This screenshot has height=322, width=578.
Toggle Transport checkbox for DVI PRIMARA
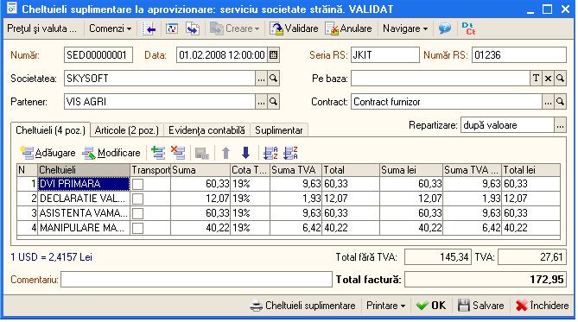click(x=138, y=184)
